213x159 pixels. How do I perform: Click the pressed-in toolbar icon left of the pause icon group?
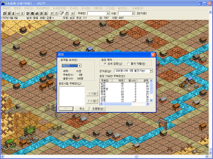(x=62, y=13)
